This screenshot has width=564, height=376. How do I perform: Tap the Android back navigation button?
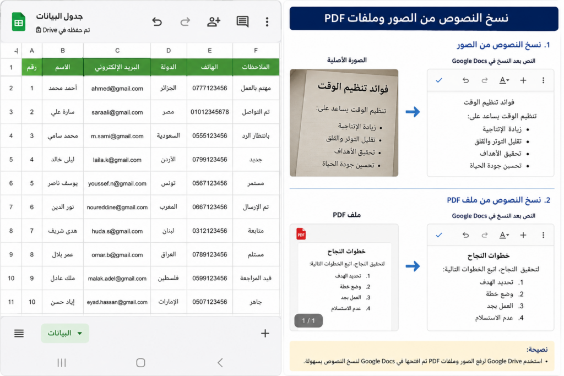(220, 363)
